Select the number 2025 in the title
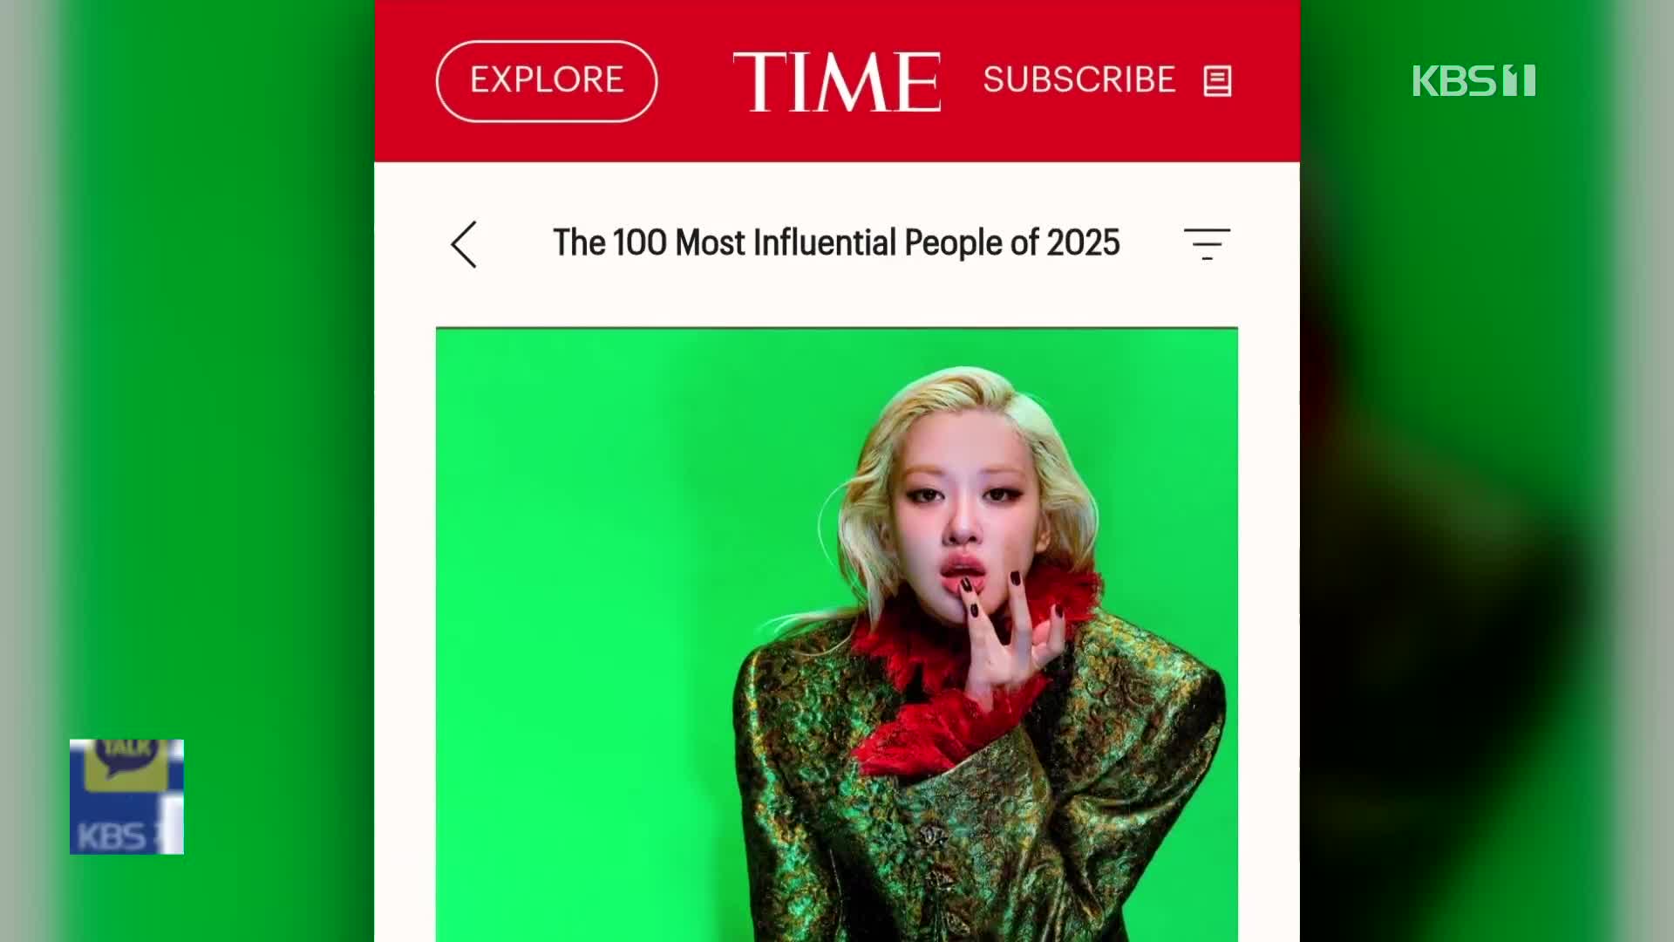The width and height of the screenshot is (1674, 942). tap(1083, 242)
